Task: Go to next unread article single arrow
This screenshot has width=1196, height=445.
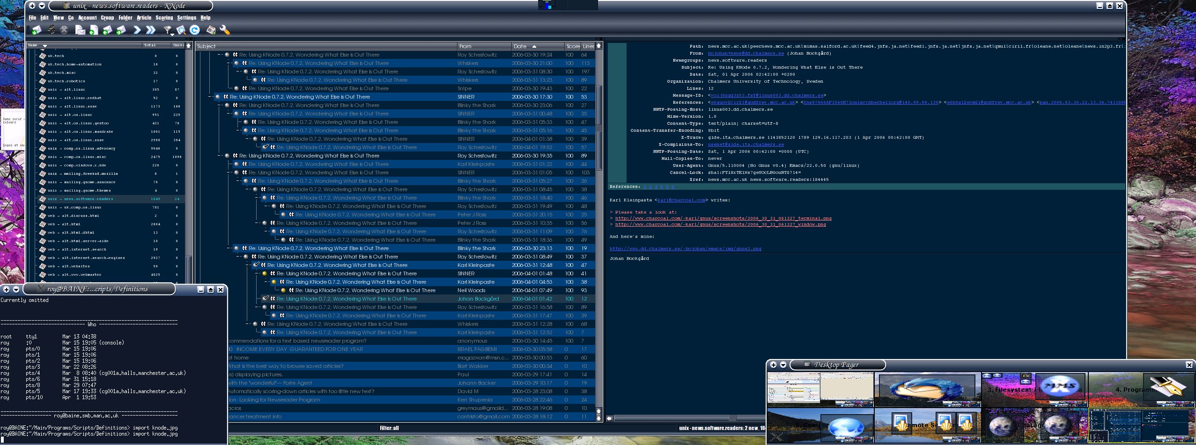Action: click(137, 30)
